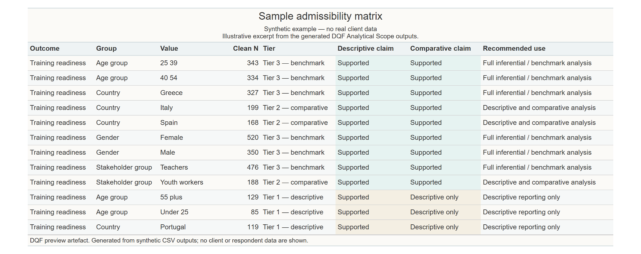Image resolution: width=641 pixels, height=254 pixels.
Task: Click 'Training readiness' in the Male row
Action: (x=58, y=152)
